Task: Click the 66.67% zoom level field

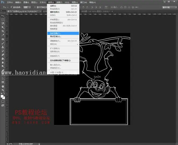Action: pos(9,144)
